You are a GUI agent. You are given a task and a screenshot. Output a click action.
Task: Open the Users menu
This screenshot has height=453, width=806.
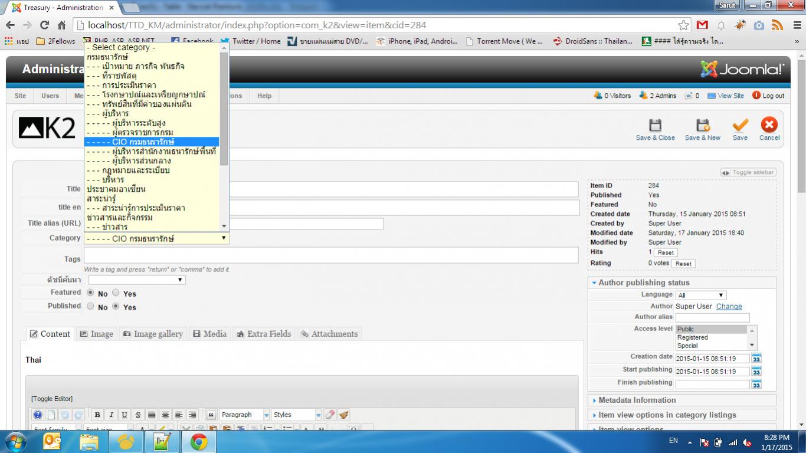(x=50, y=96)
